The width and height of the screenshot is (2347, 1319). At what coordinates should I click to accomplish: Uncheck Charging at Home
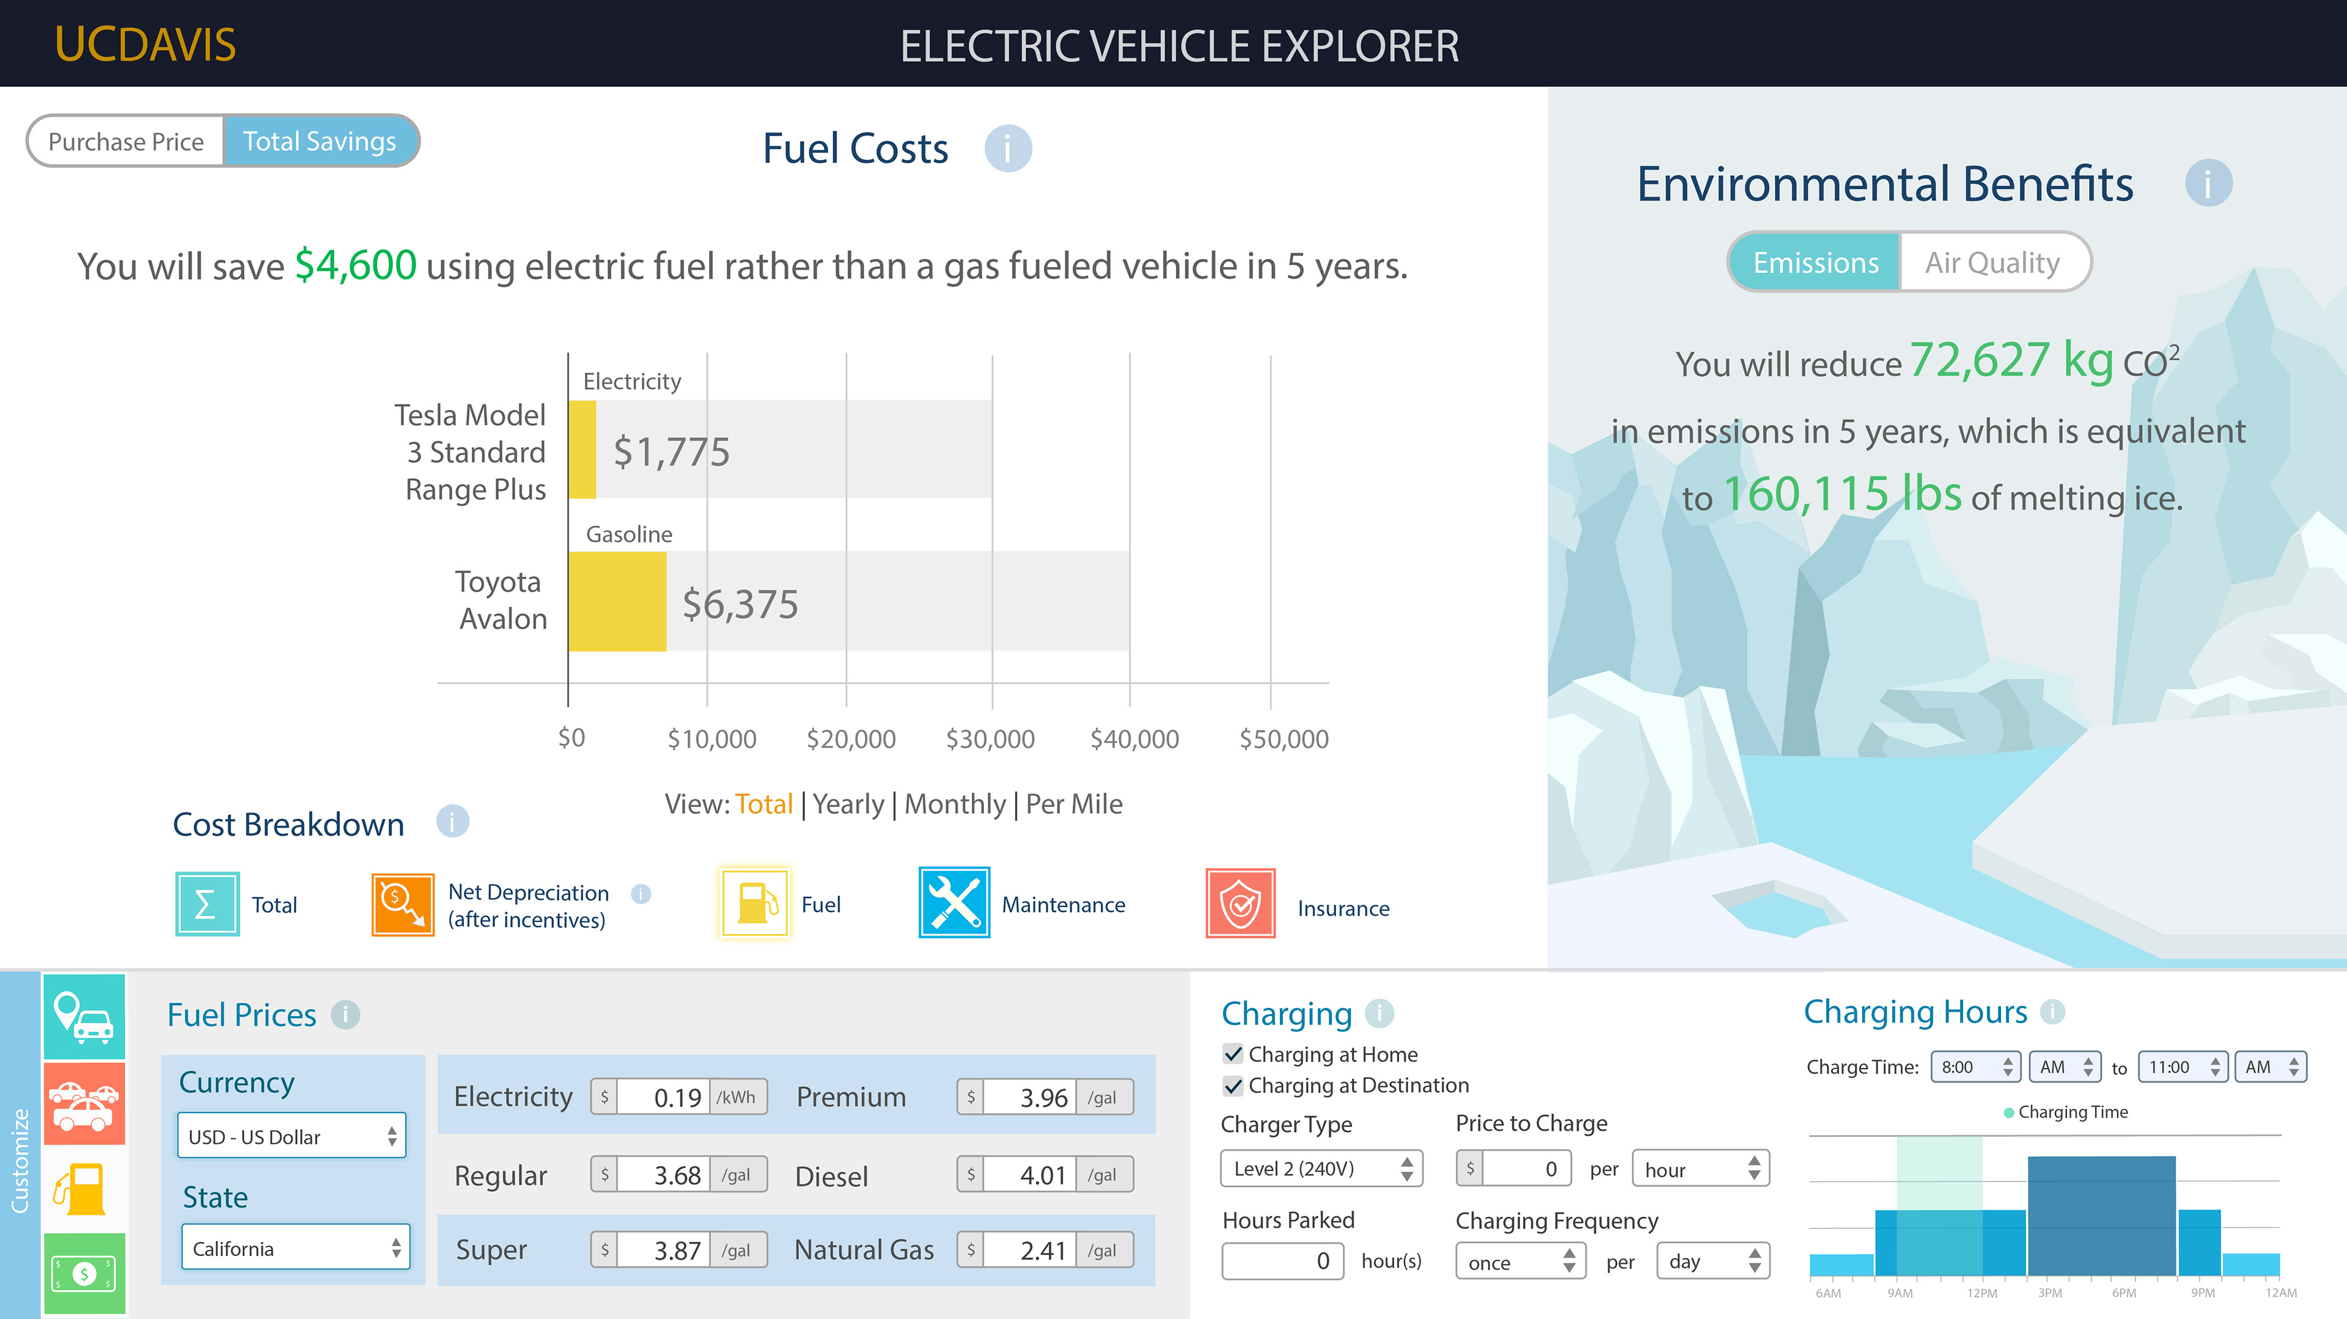(x=1233, y=1054)
